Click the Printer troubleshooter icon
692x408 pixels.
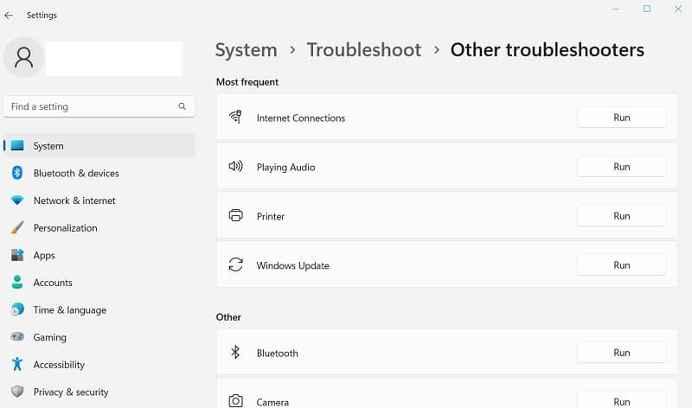tap(235, 216)
